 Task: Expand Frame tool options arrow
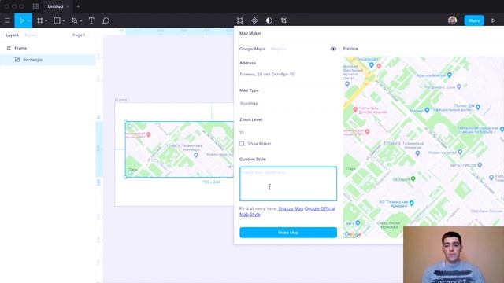click(x=46, y=21)
